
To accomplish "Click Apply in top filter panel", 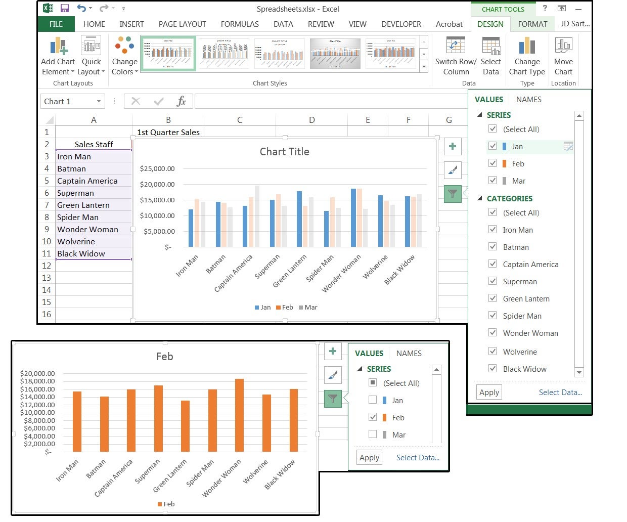I will (x=489, y=392).
